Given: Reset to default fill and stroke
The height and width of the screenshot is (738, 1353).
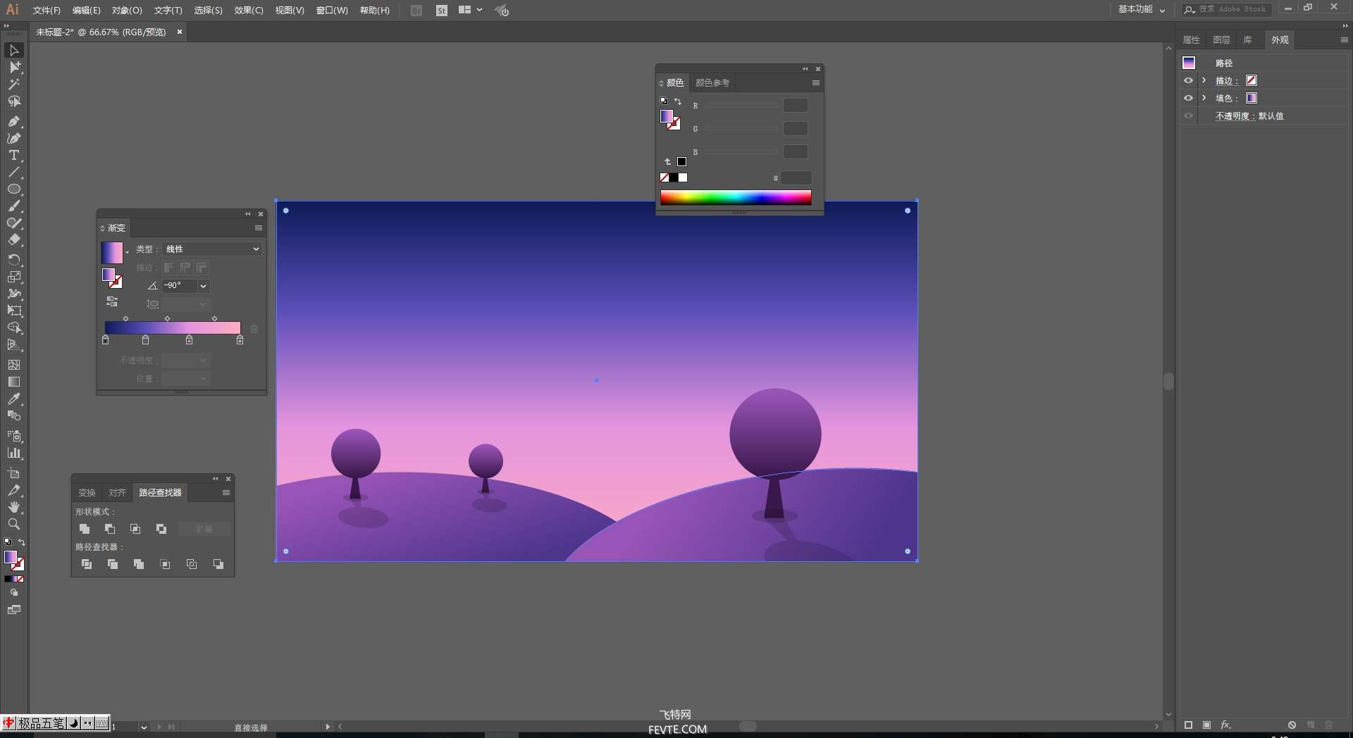Looking at the screenshot, I should pos(7,542).
